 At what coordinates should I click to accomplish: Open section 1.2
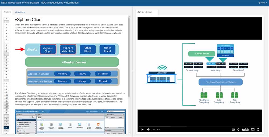point(6,28)
